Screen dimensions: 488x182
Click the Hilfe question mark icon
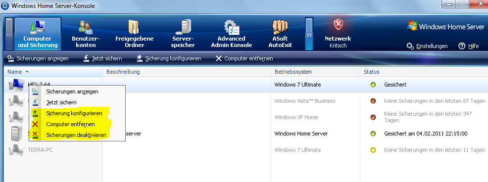pyautogui.click(x=462, y=46)
